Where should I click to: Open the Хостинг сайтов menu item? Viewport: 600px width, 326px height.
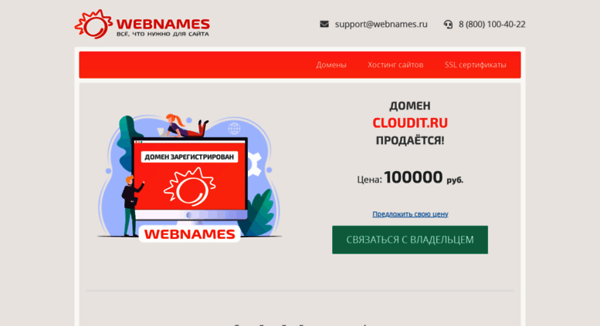395,65
